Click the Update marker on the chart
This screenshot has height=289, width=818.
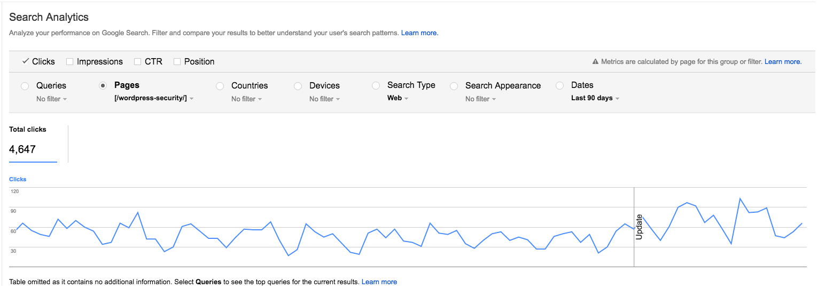pos(638,227)
